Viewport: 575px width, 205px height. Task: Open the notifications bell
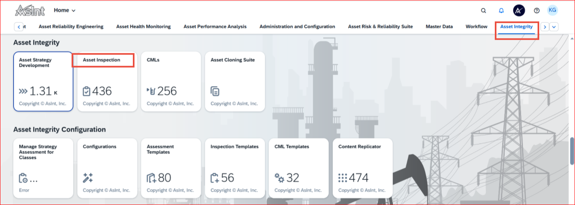point(501,11)
